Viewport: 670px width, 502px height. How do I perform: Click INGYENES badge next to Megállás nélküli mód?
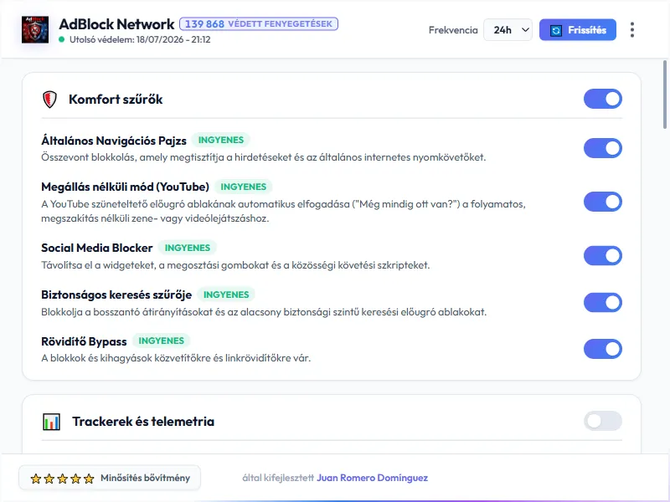pos(243,187)
